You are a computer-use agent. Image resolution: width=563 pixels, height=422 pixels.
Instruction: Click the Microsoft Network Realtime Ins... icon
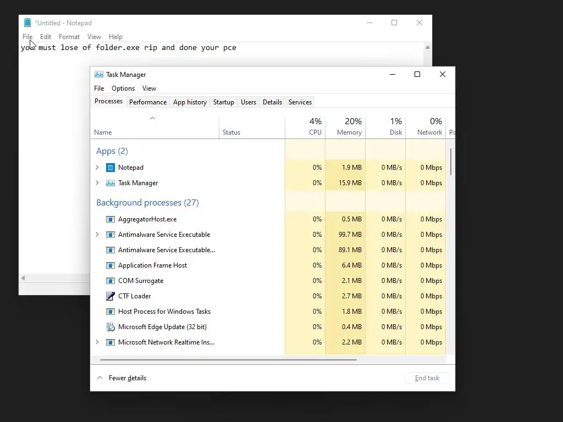click(110, 342)
